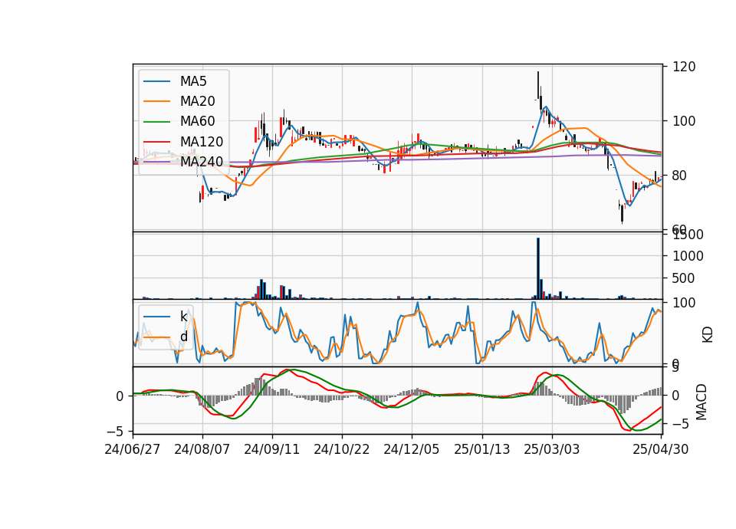736x529 pixels.
Task: Click the 25/03/03 date axis label
Action: [552, 449]
